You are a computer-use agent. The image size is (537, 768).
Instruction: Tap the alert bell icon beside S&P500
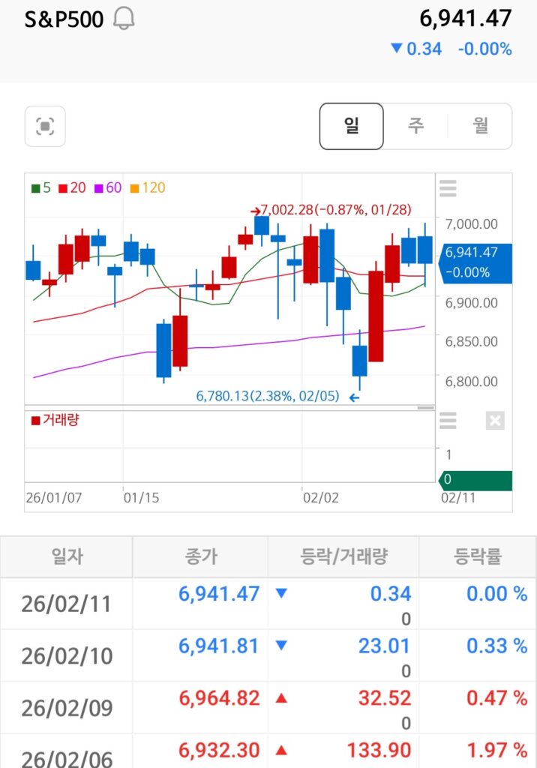click(124, 19)
